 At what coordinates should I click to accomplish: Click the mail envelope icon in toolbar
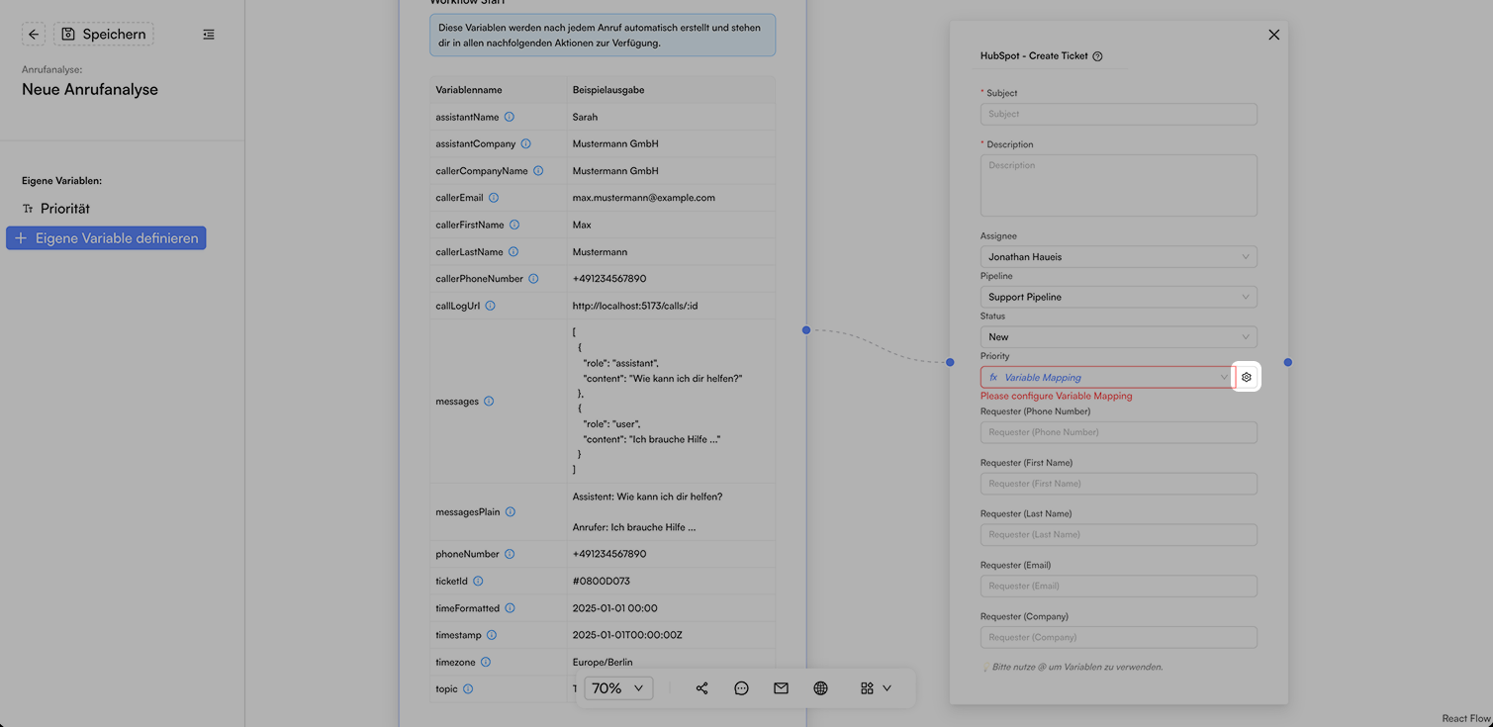pos(781,688)
